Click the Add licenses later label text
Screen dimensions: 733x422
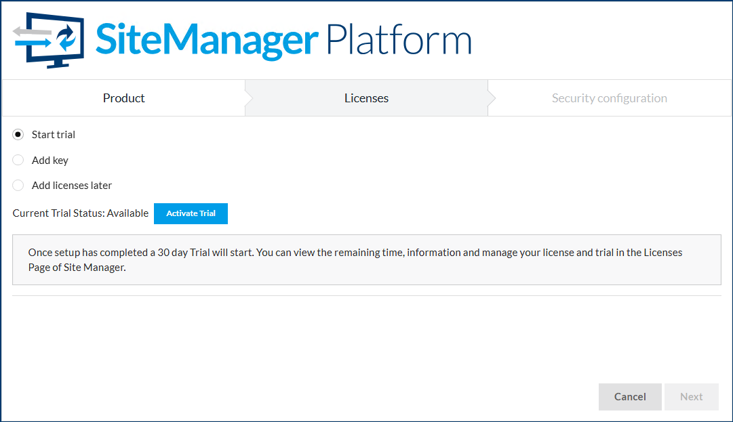72,185
